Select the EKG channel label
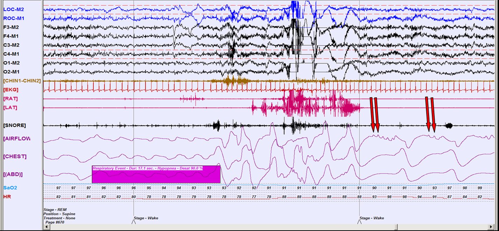 coord(11,90)
